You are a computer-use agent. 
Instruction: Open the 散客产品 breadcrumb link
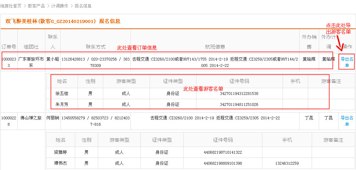tap(36, 6)
